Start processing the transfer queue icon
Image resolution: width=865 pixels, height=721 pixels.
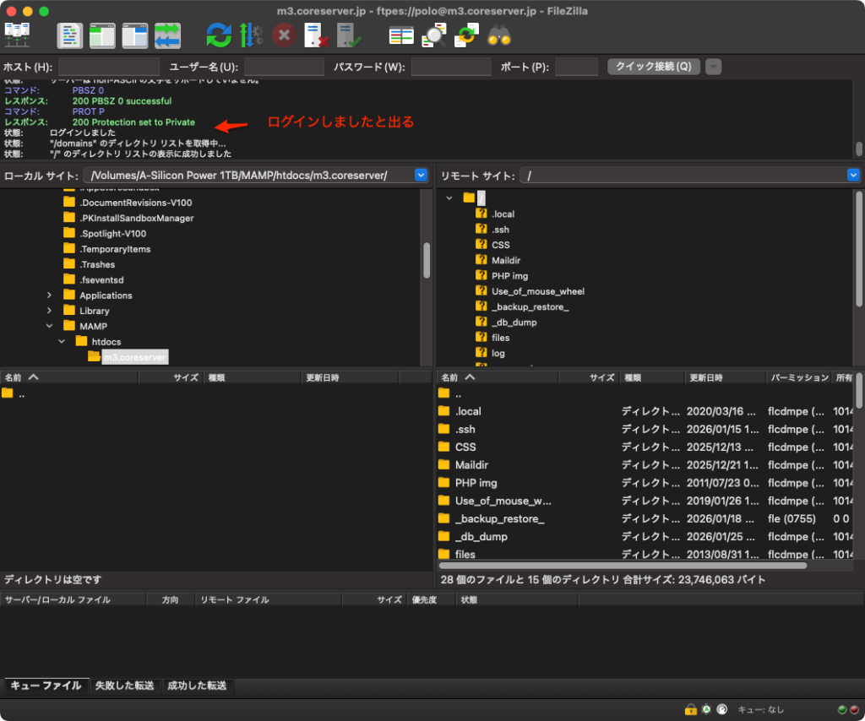point(252,35)
